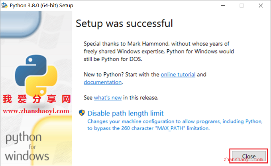Click the 'Python 3.8.0 (64-bit) Setup' window title
Image resolution: width=271 pixels, height=166 pixels.
click(41, 5)
